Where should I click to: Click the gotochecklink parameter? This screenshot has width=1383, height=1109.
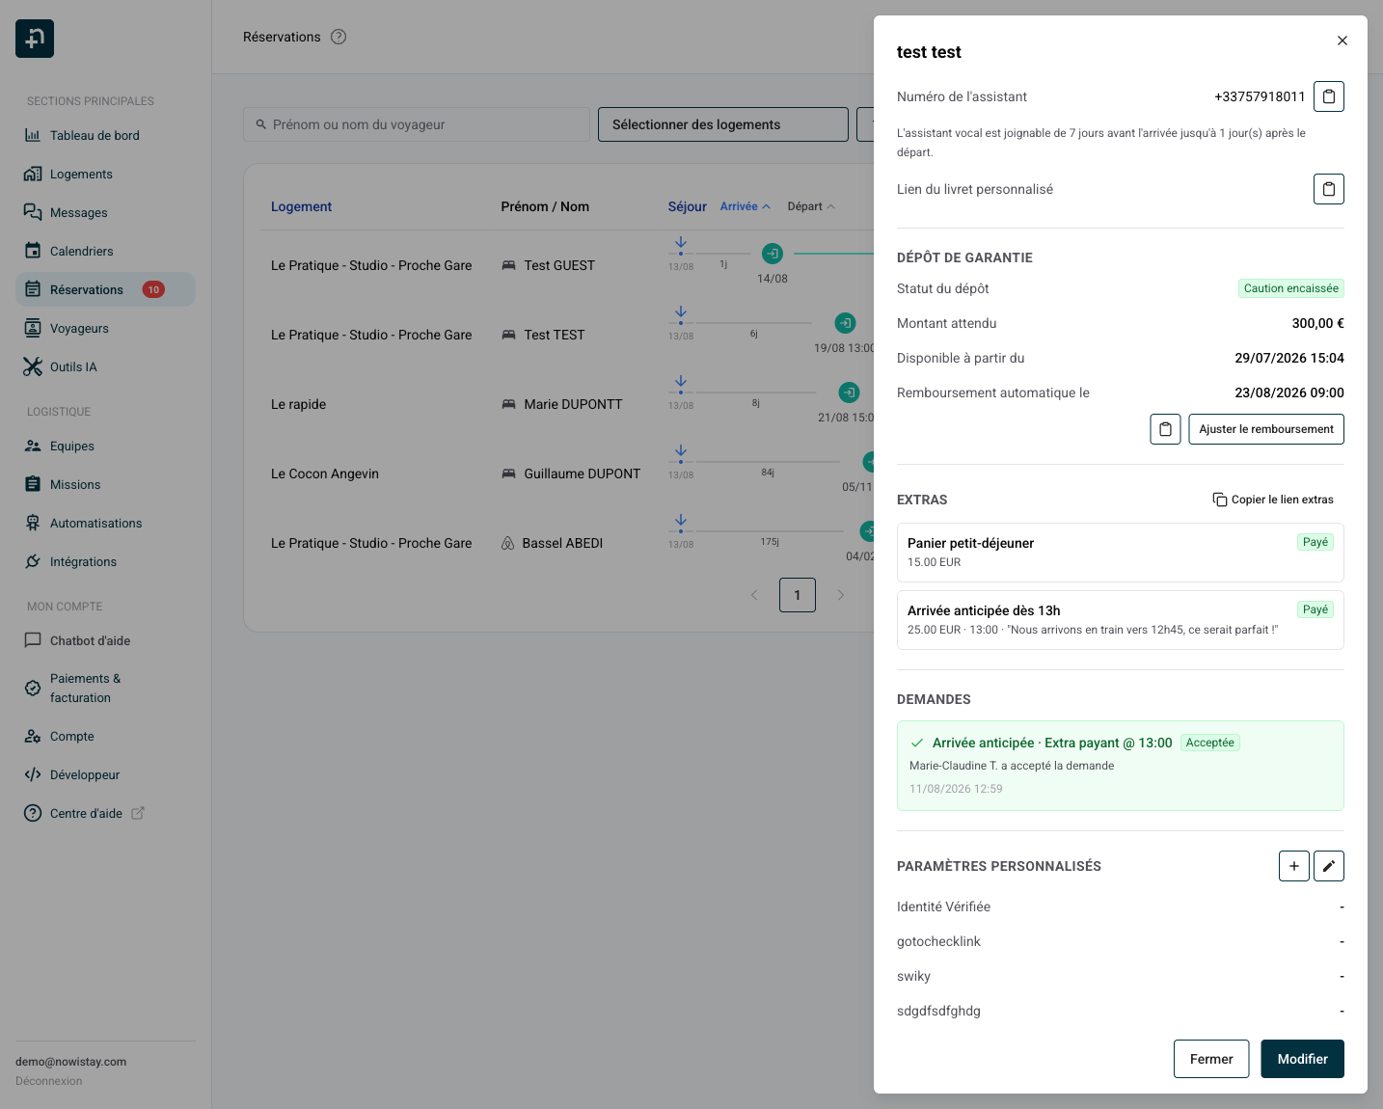click(x=938, y=941)
